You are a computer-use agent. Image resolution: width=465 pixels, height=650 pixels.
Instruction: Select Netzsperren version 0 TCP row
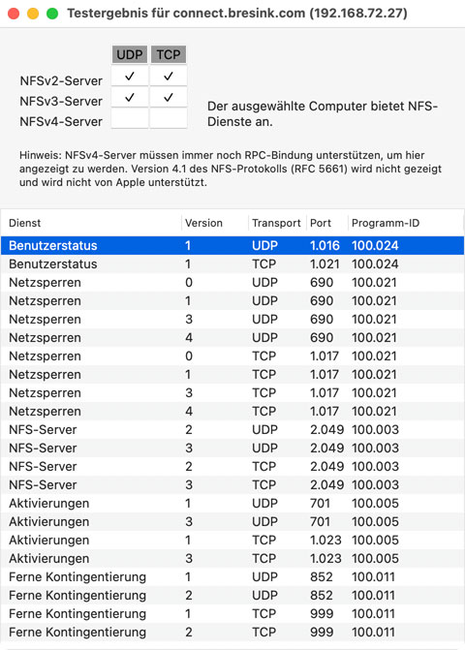(232, 356)
